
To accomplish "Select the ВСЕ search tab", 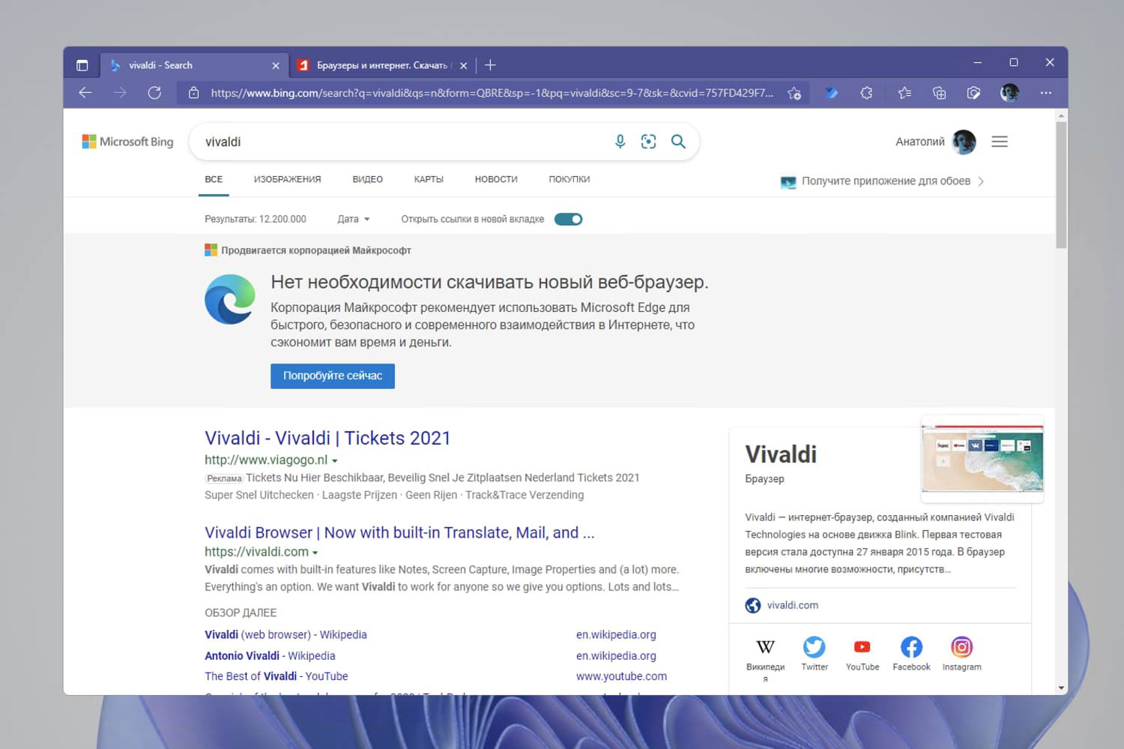I will pos(214,179).
